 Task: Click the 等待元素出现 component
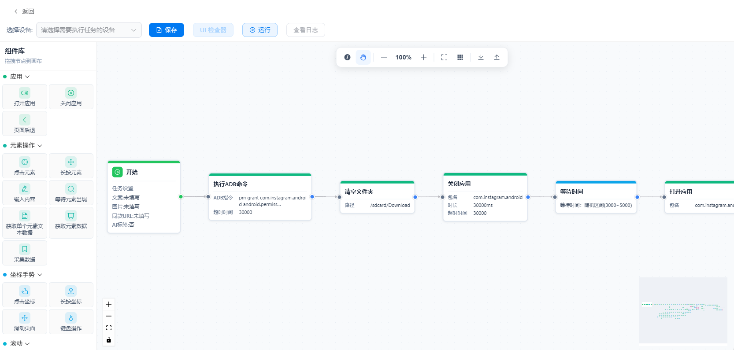click(71, 192)
